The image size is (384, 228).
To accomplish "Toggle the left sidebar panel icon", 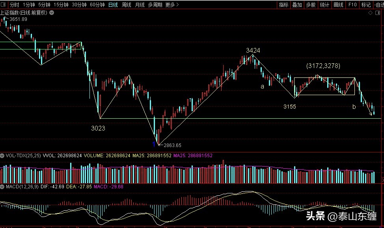I will [x=3, y=4].
